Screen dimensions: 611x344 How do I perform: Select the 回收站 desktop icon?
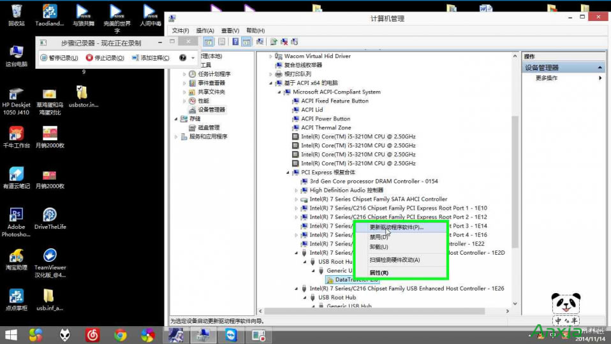point(17,15)
